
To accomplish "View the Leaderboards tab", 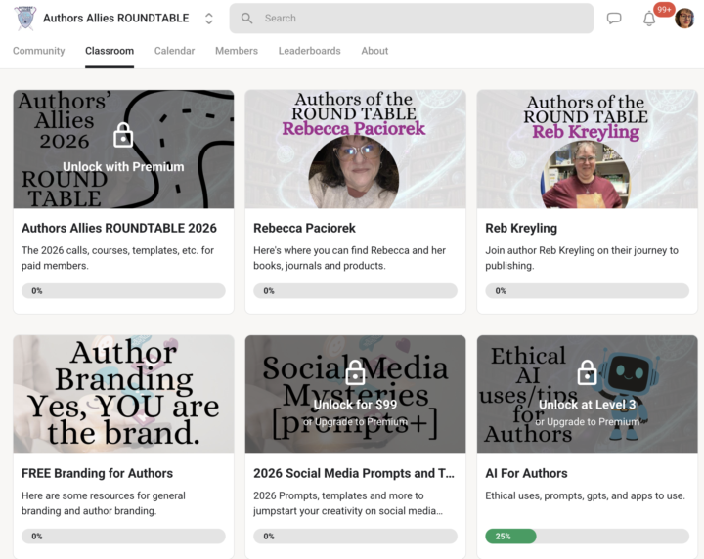I will (x=309, y=51).
